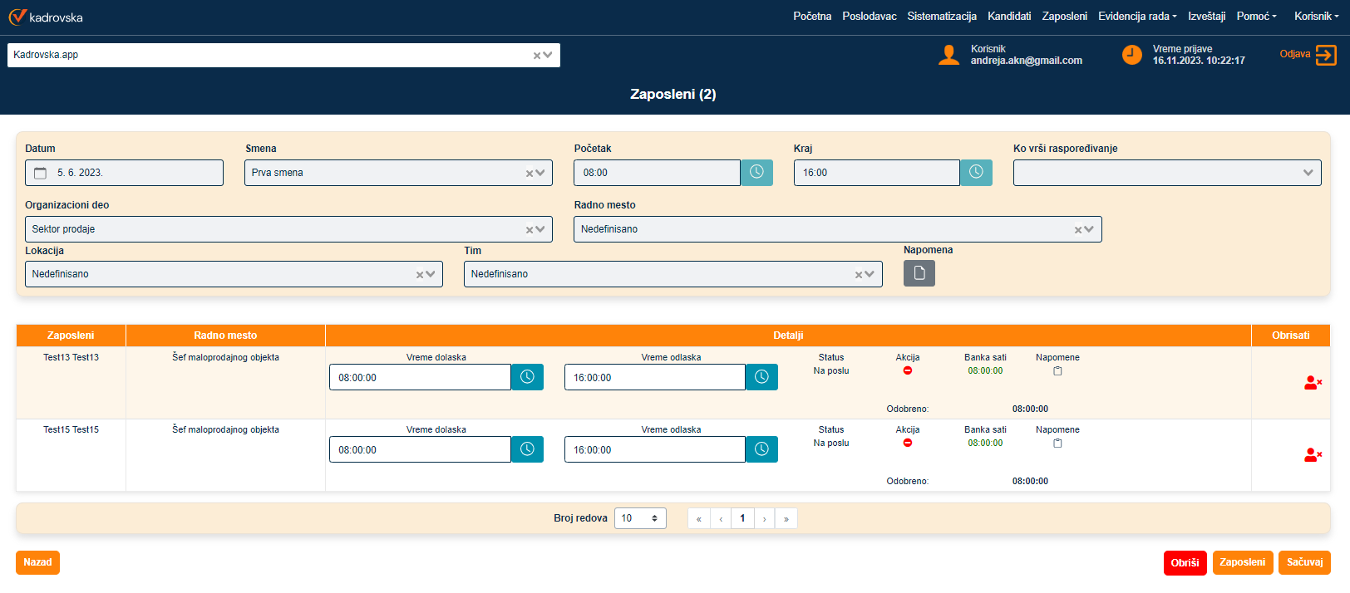Expand the Organizacioni deo dropdown
Image resolution: width=1350 pixels, height=593 pixels.
(x=541, y=229)
